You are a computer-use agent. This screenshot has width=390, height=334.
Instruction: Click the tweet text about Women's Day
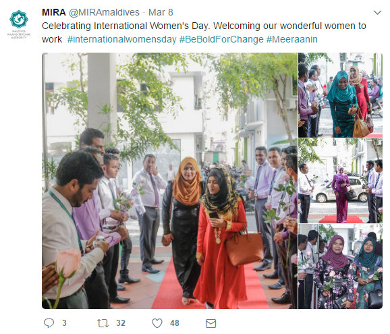204,32
